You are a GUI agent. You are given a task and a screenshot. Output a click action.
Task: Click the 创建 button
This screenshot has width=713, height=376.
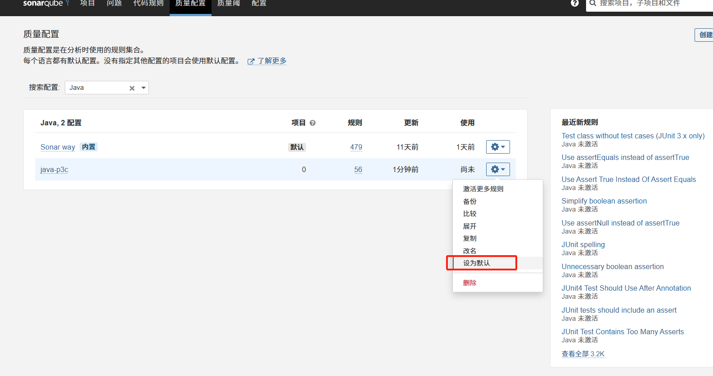(x=704, y=35)
